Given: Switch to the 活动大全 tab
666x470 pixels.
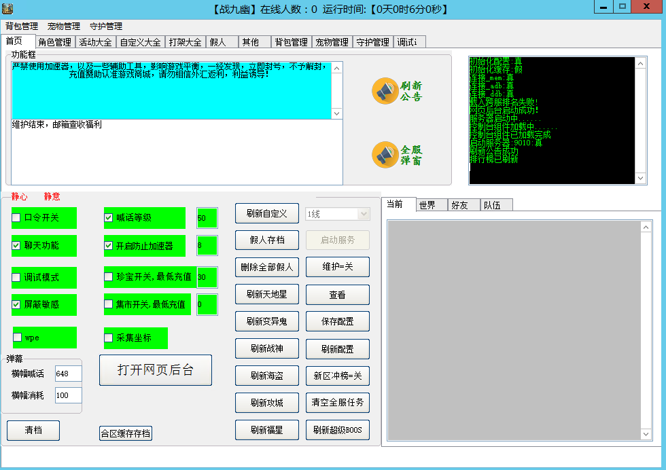Looking at the screenshot, I should pos(95,42).
